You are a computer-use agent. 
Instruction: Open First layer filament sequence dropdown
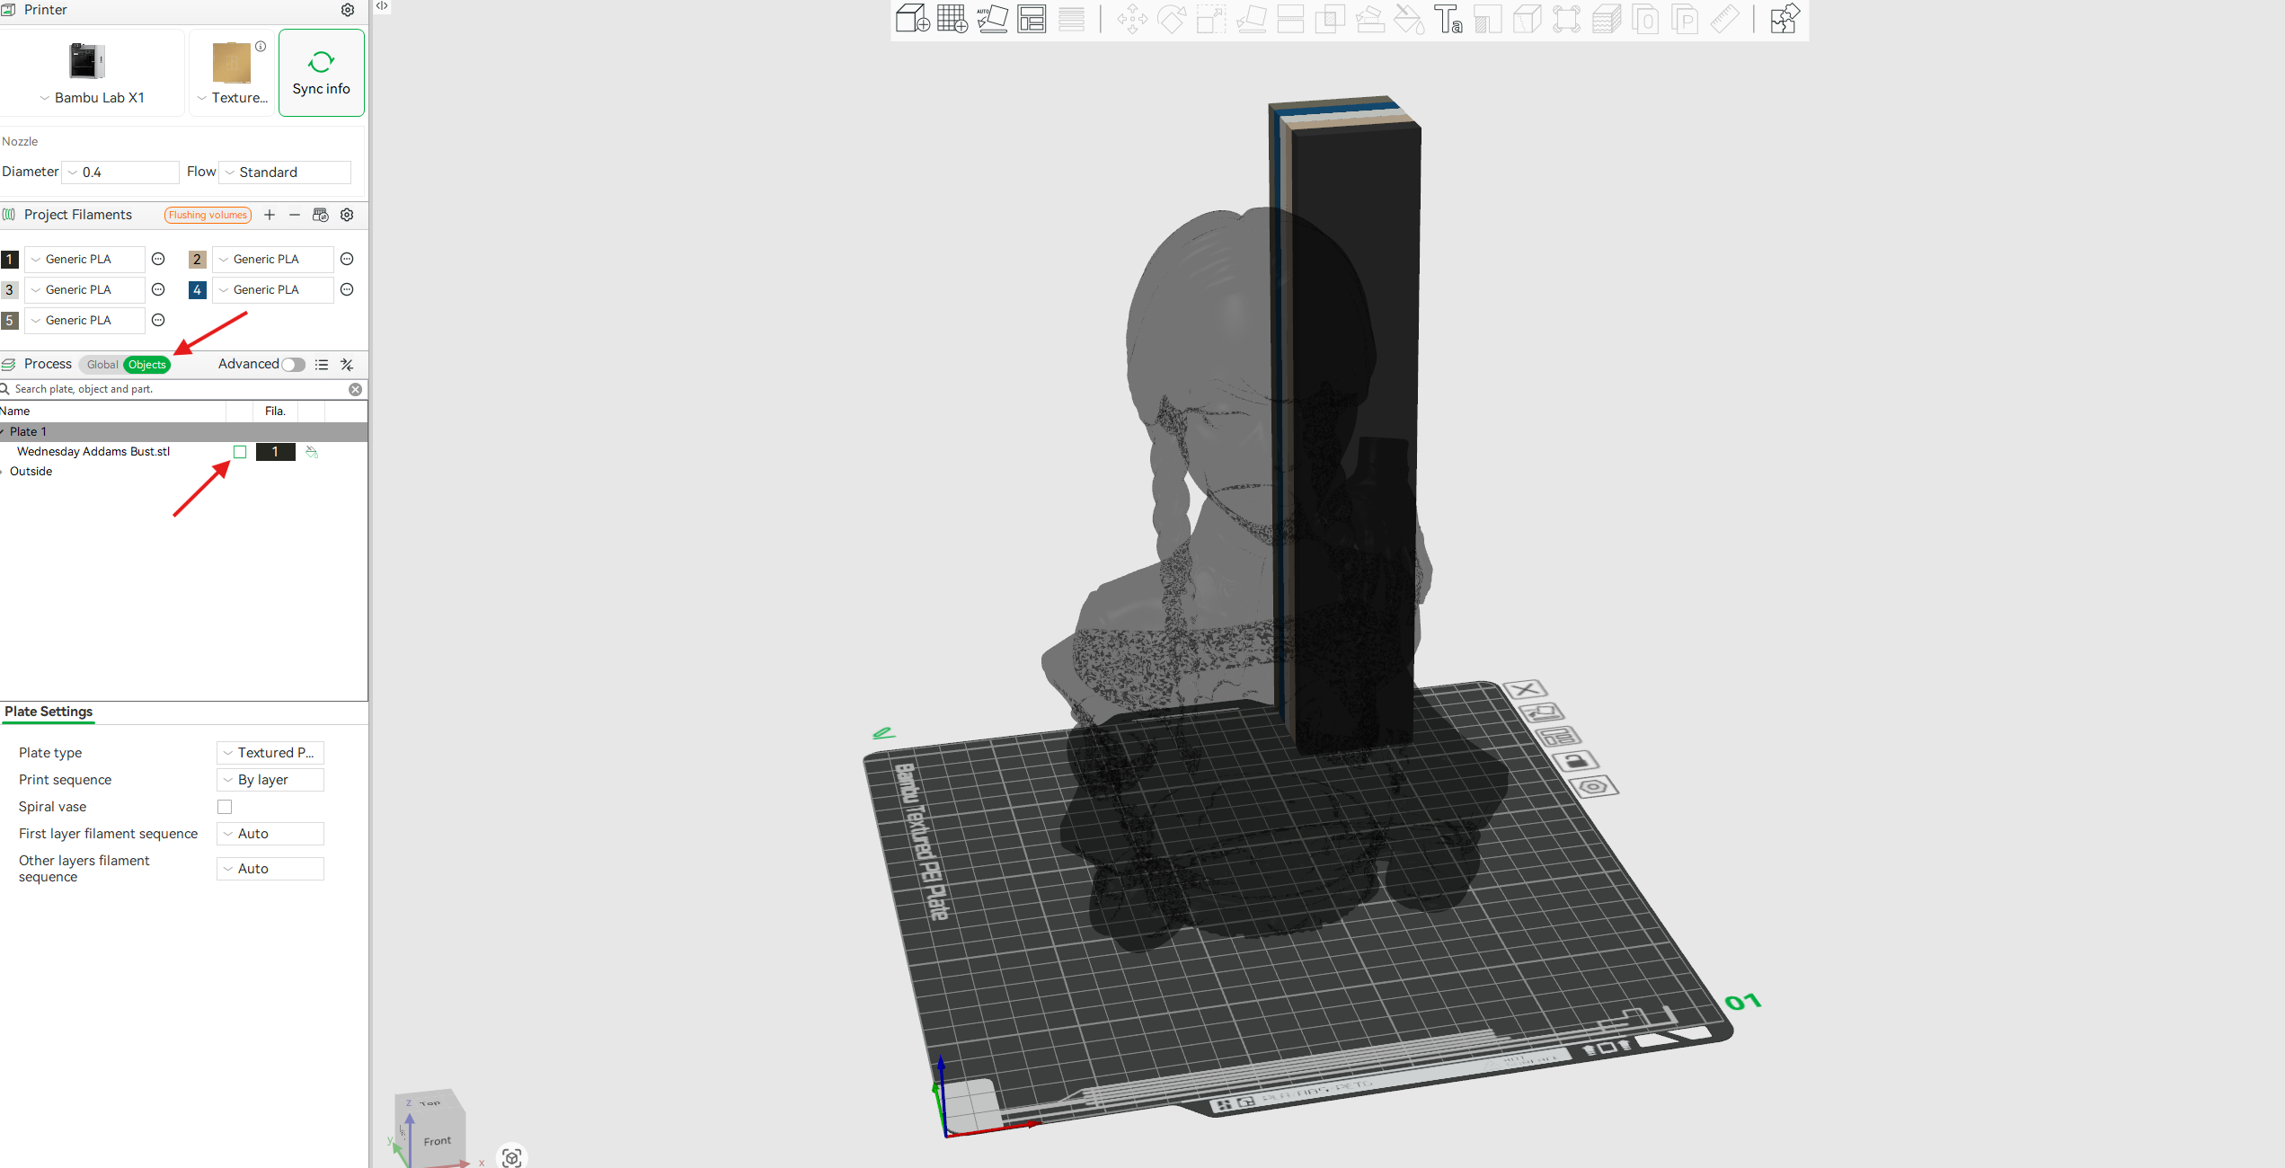click(270, 834)
